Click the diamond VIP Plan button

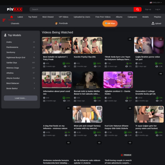coord(110,23)
